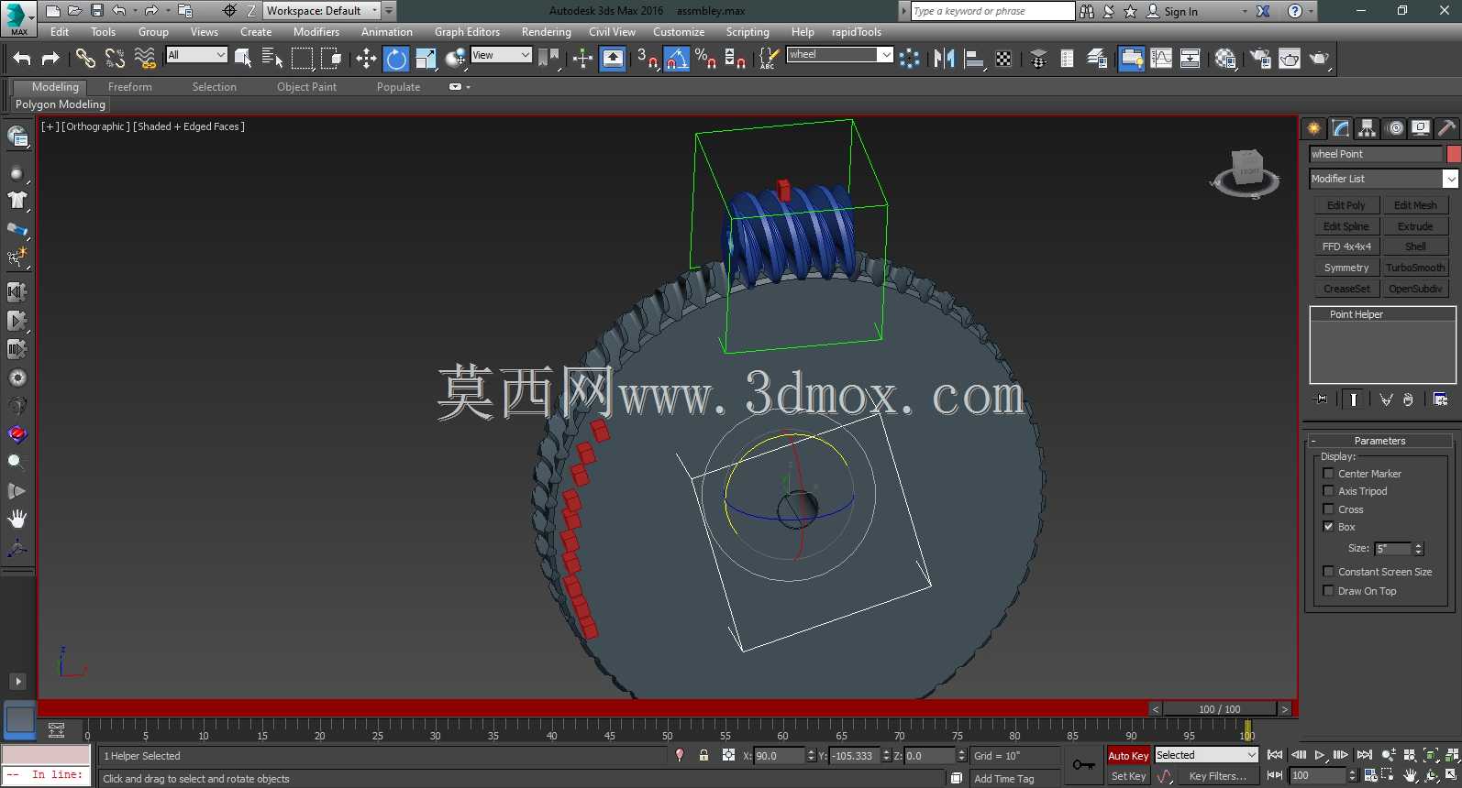This screenshot has width=1462, height=788.
Task: Open the Modifiers menu
Action: (316, 32)
